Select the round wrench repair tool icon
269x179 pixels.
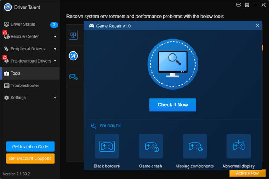point(73,56)
